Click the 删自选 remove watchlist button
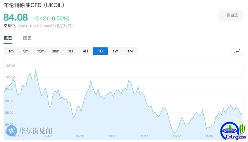 [231, 15]
